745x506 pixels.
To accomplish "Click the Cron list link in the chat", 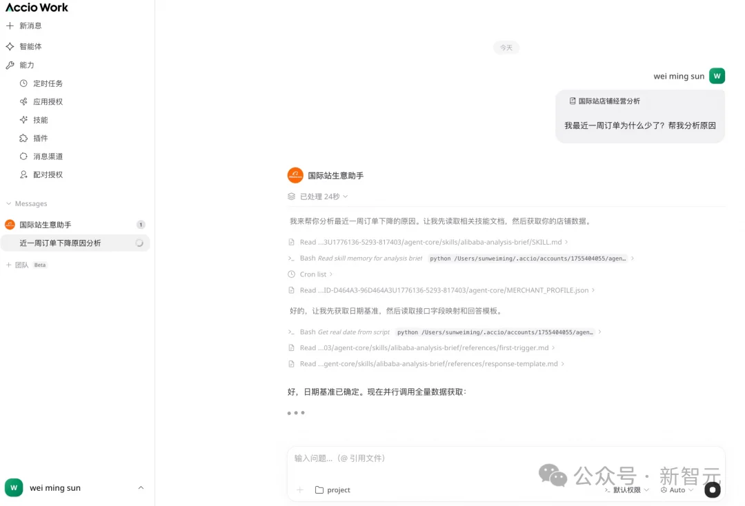I will coord(311,274).
